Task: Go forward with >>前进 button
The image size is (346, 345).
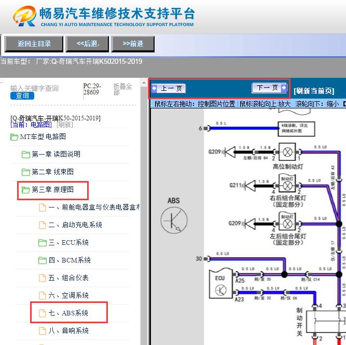Action: [x=133, y=44]
